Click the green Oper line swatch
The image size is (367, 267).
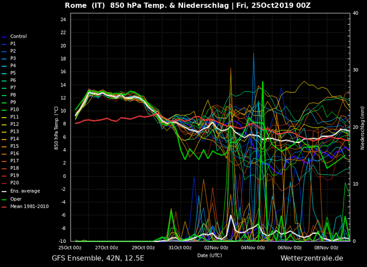pyautogui.click(x=4, y=200)
